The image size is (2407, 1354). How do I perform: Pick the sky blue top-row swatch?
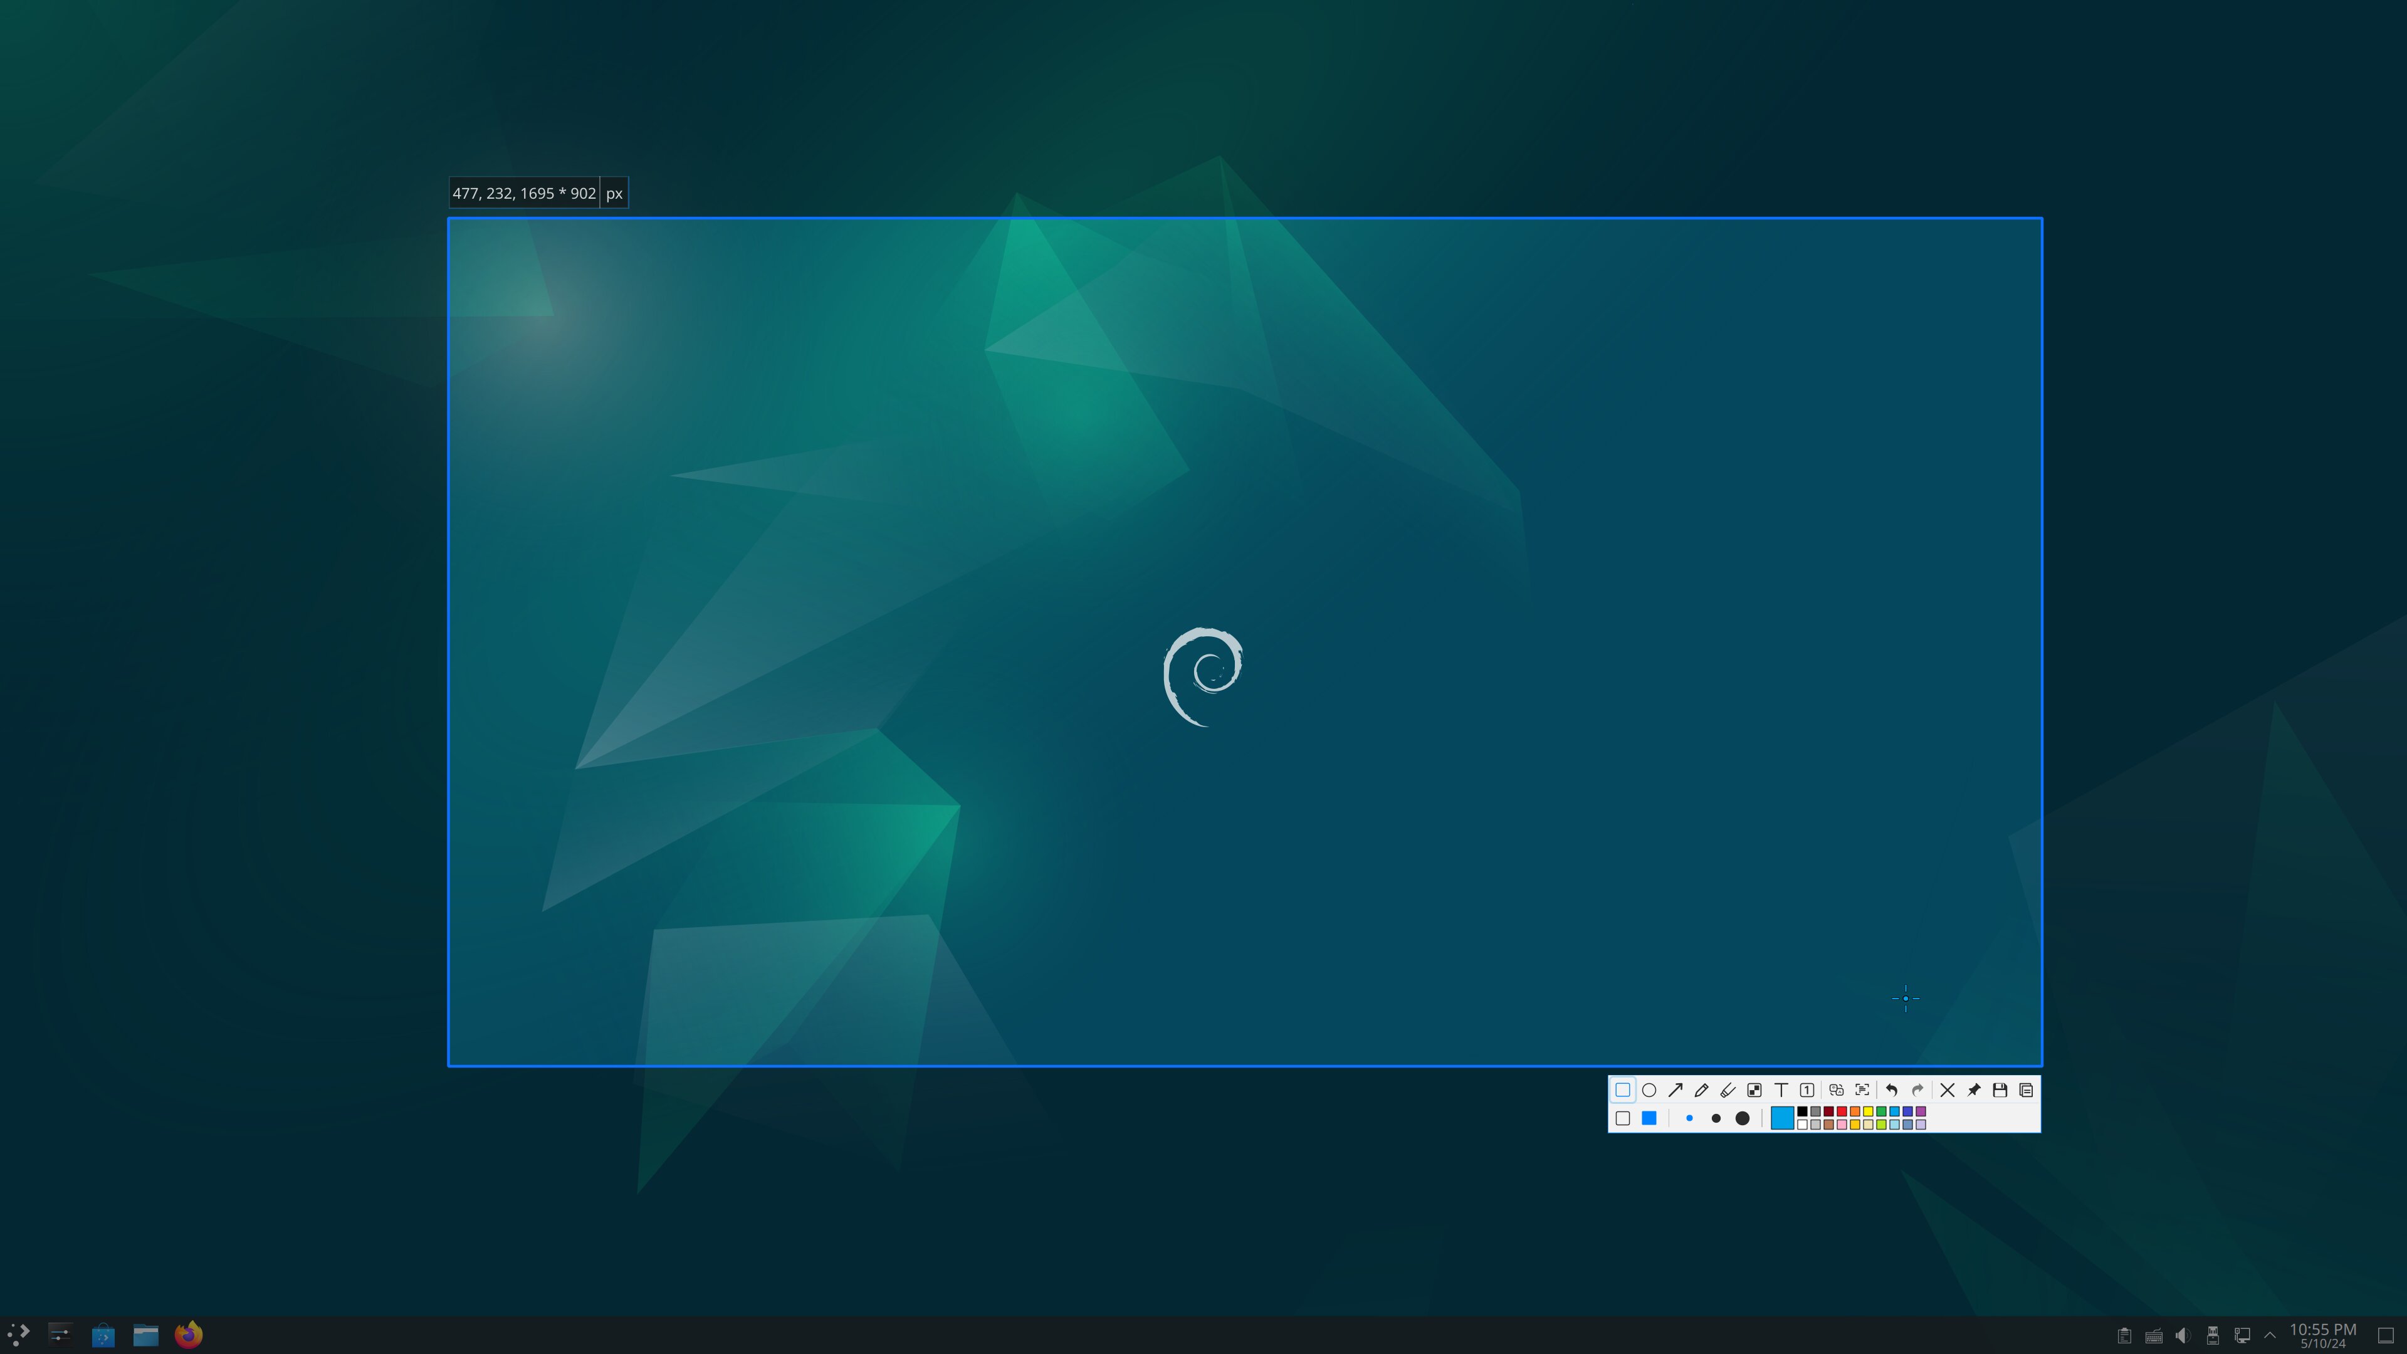click(1895, 1112)
